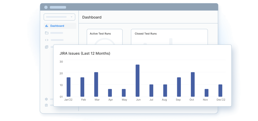Image resolution: width=258 pixels, height=121 pixels.
Task: Click the Aug label on the x-axis
Action: pos(165,100)
